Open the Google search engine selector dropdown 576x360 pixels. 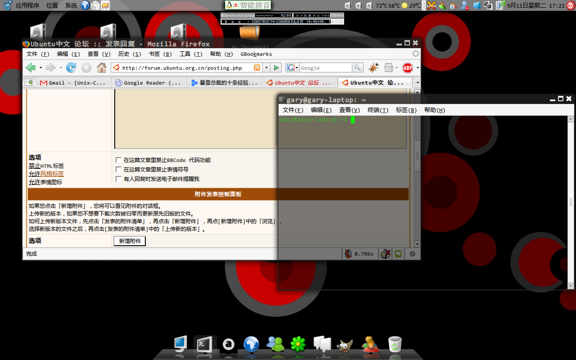click(292, 68)
